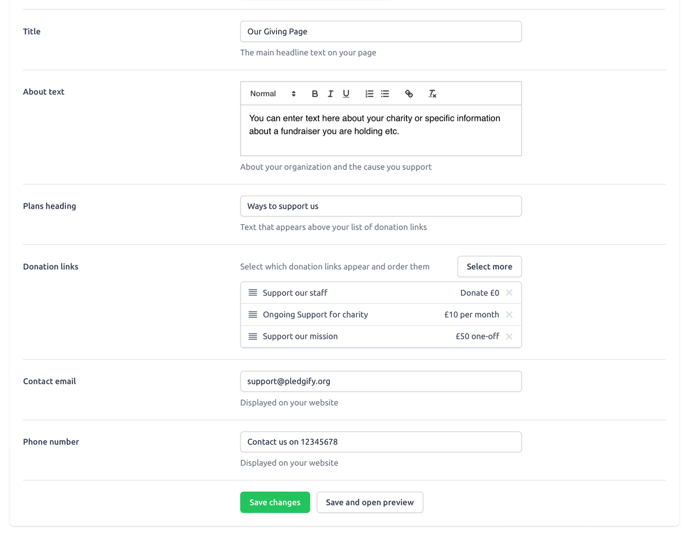
Task: Insert a bulleted list in editor
Action: (385, 94)
